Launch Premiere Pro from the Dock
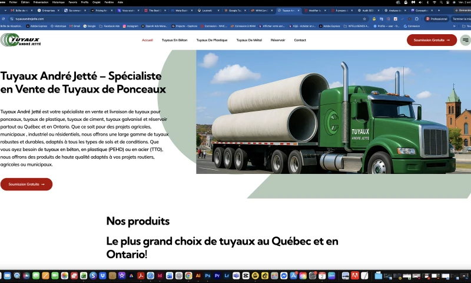Screen dimensions: 471x283 tap(217, 275)
